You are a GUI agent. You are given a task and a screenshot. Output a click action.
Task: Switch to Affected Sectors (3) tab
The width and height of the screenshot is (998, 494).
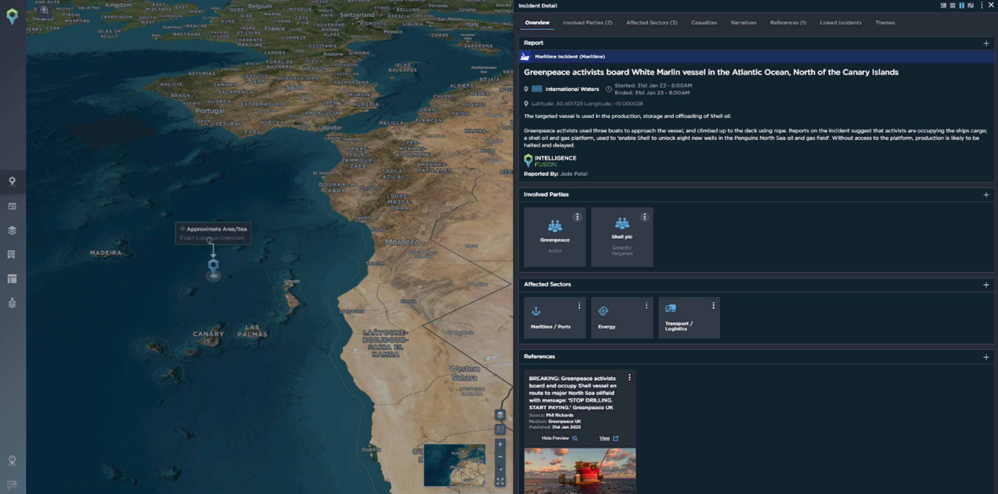point(652,23)
